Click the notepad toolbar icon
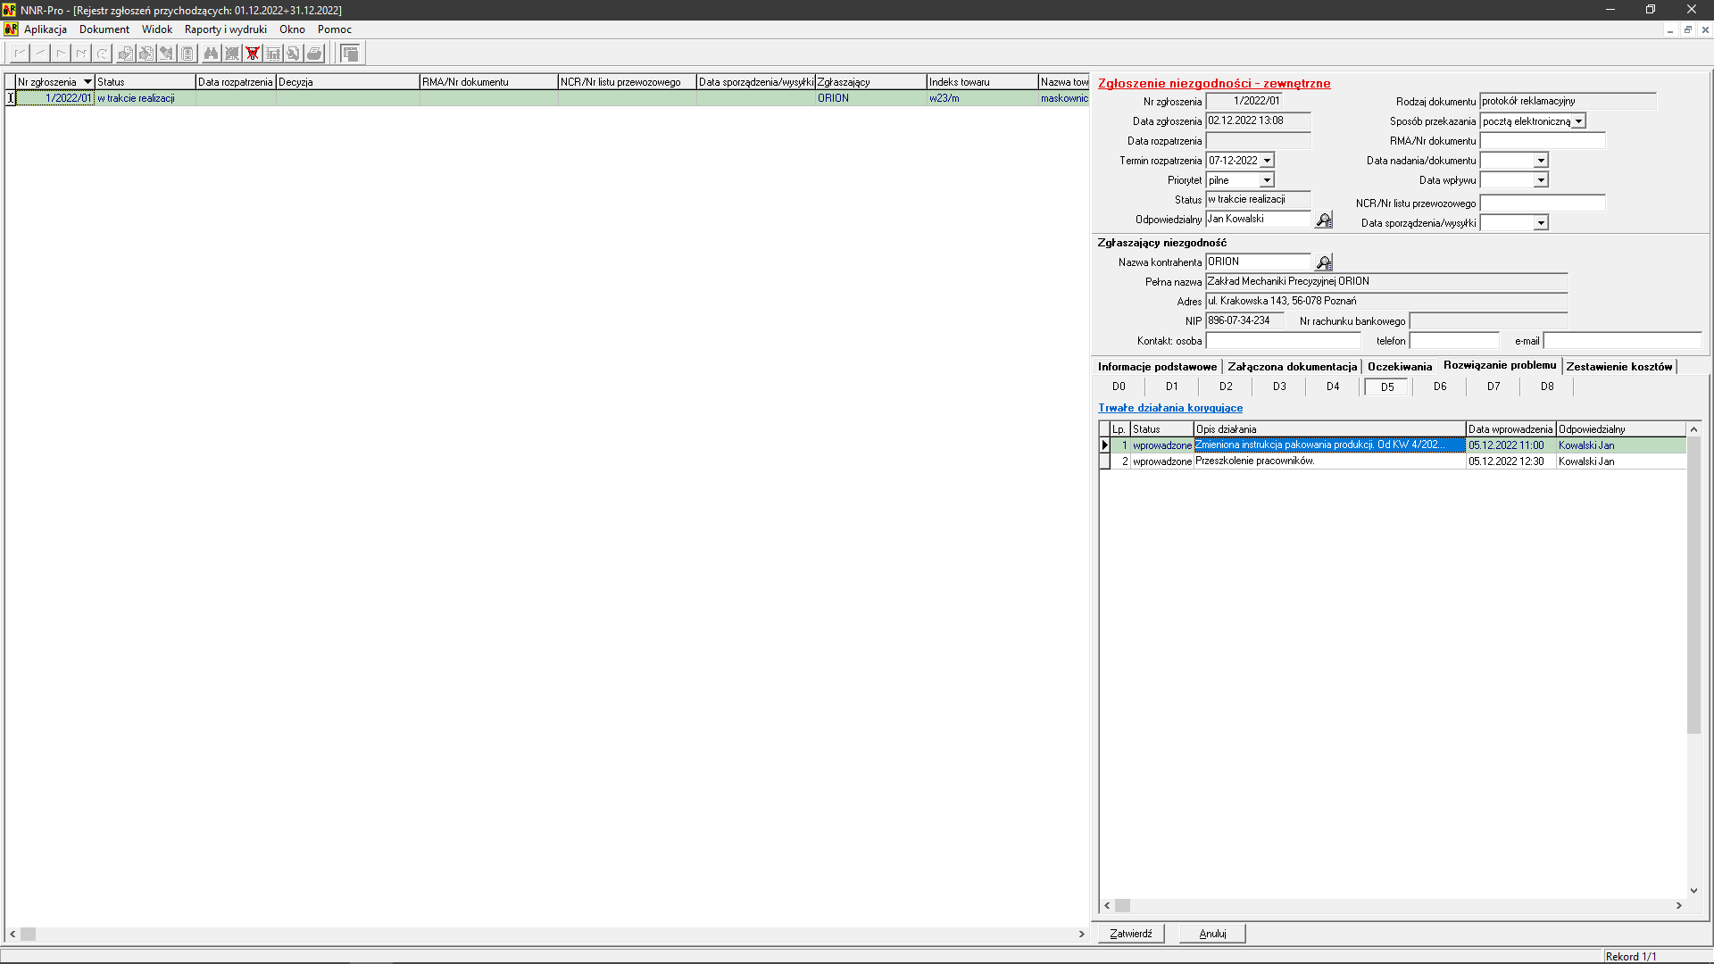Viewport: 1714px width, 964px height. coord(187,54)
